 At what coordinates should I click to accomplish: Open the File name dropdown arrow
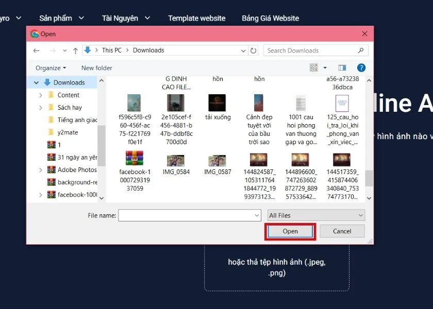pos(257,215)
